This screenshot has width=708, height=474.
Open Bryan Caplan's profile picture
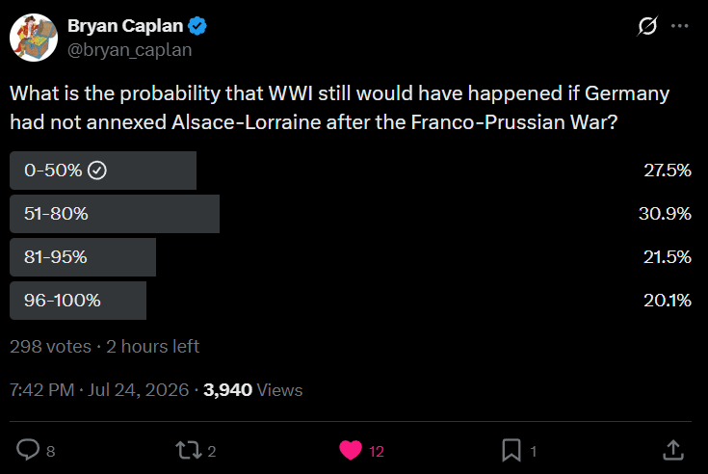(x=34, y=38)
